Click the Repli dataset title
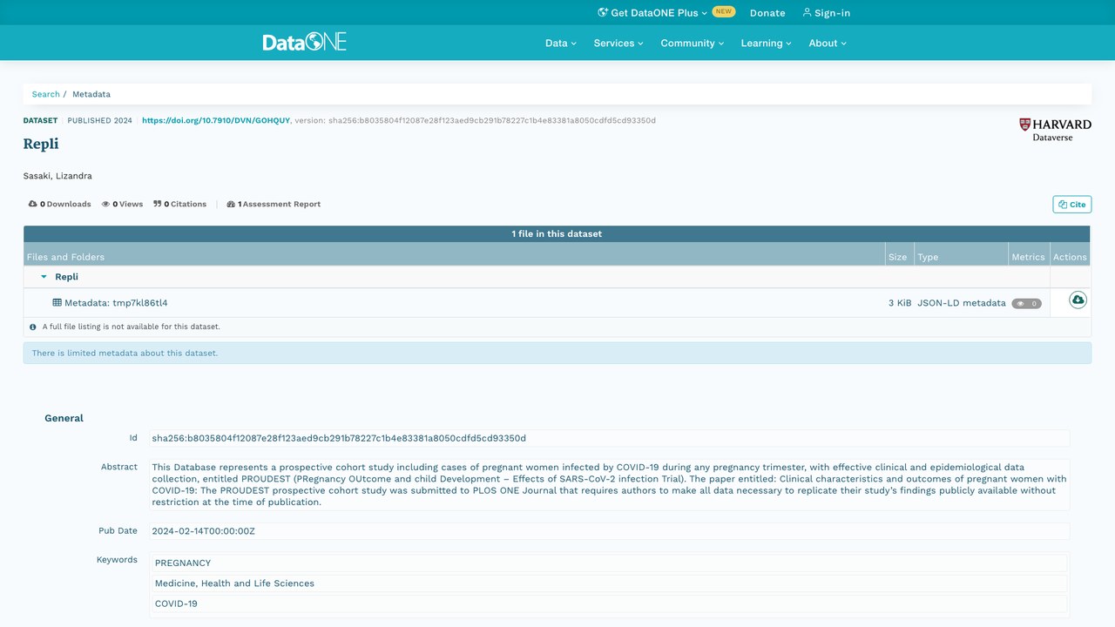The height and width of the screenshot is (627, 1115). (41, 144)
